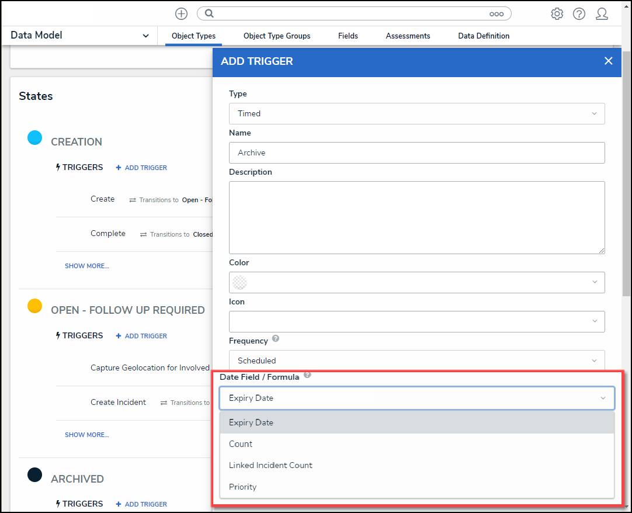This screenshot has width=632, height=513.
Task: Expand the Type dropdown showing Timed
Action: coord(416,113)
